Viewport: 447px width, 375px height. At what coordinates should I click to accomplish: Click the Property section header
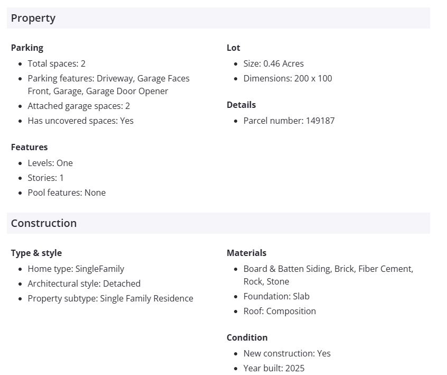click(x=33, y=18)
